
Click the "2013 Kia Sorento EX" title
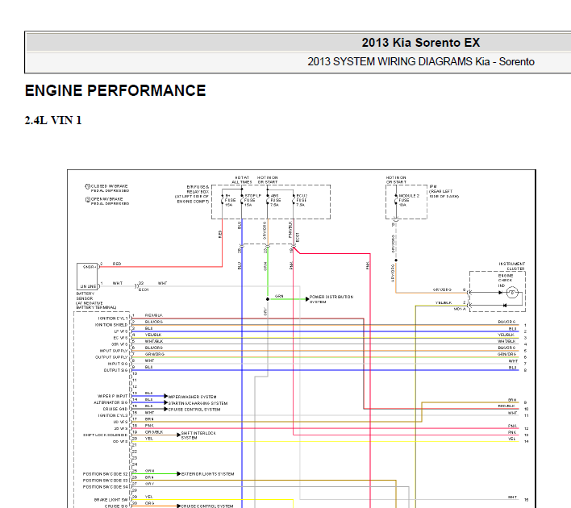pyautogui.click(x=421, y=43)
